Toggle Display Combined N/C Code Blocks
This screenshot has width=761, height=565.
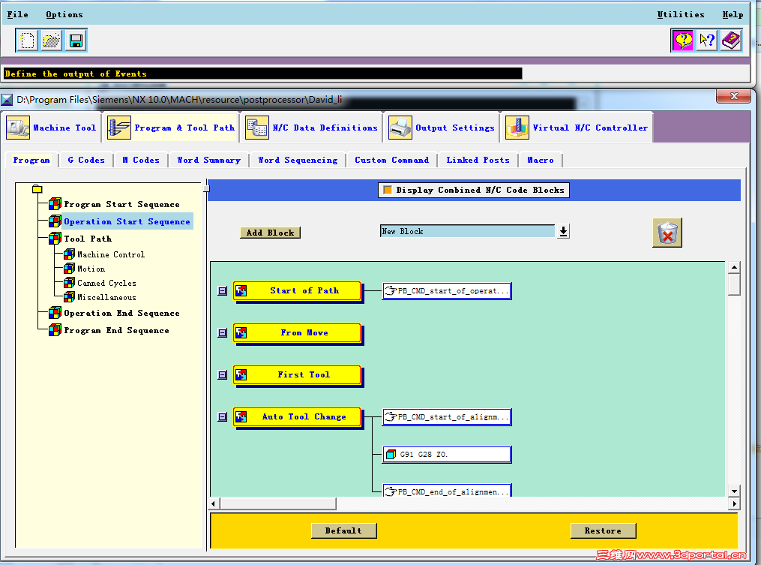tap(388, 190)
